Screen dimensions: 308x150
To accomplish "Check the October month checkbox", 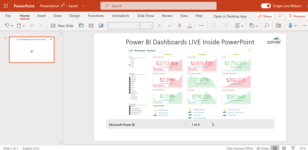I will (130, 95).
